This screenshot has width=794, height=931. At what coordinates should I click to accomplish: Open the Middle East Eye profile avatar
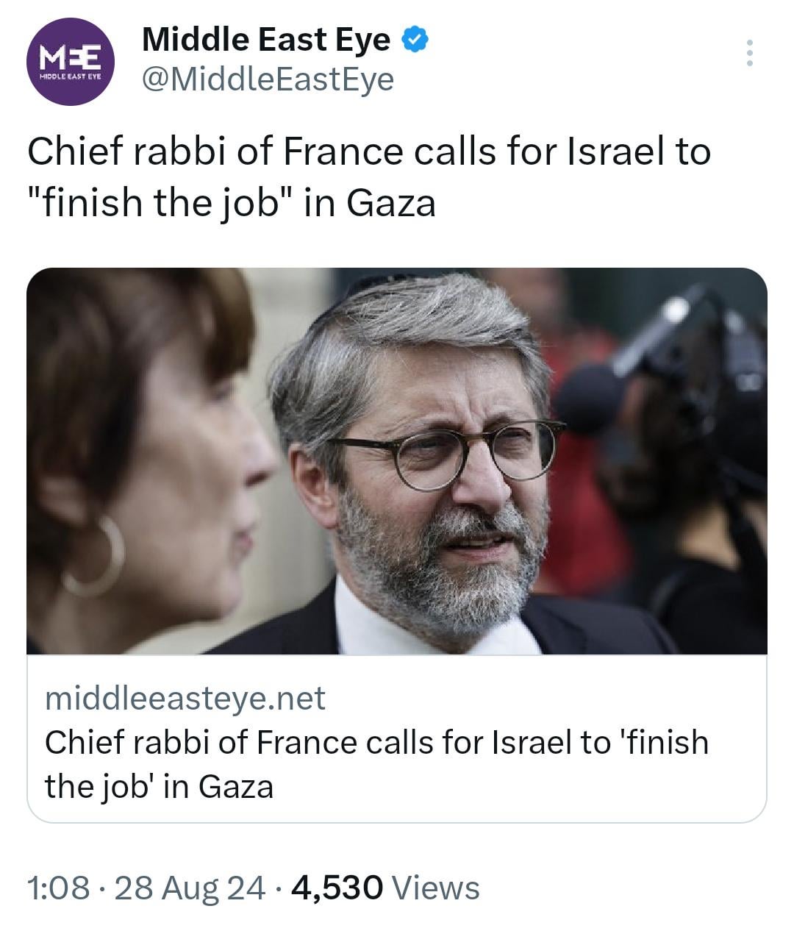(71, 62)
